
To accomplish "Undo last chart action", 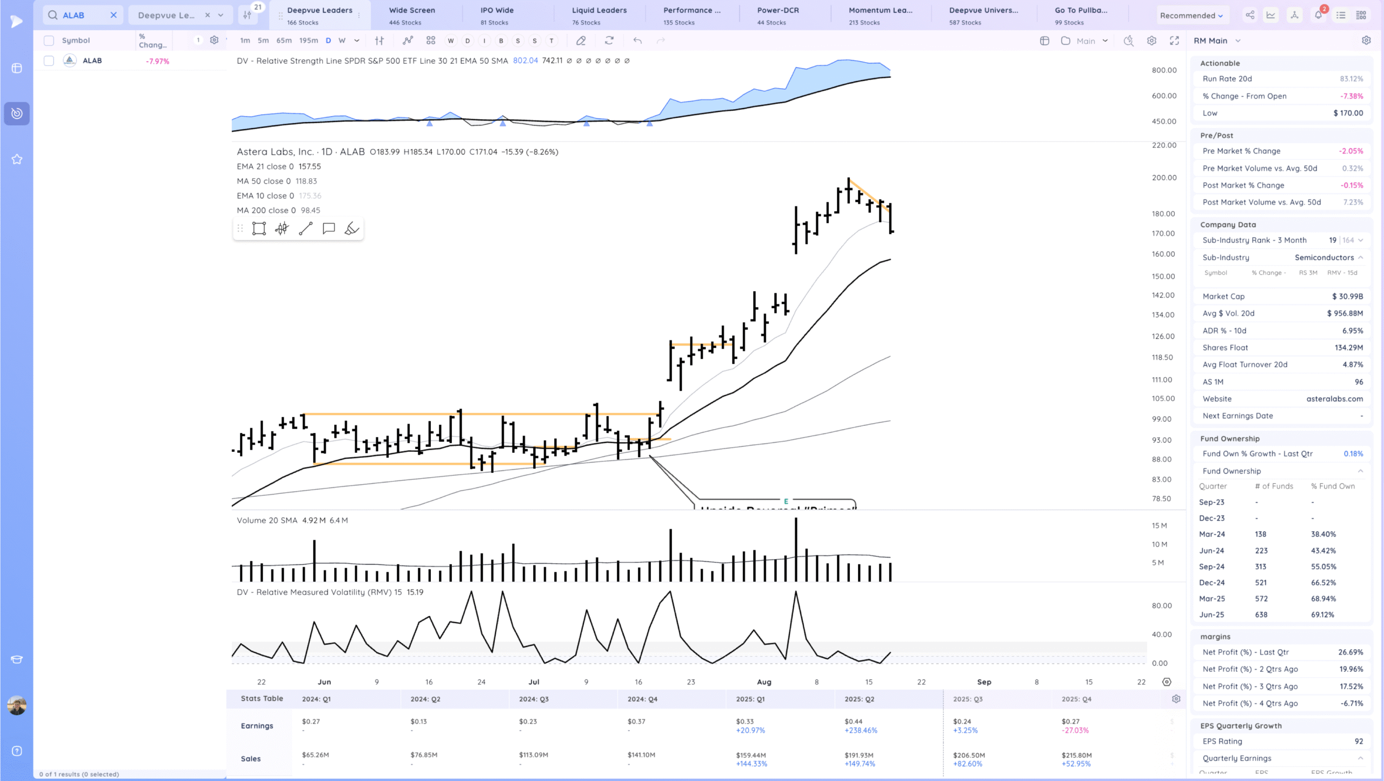I will pos(637,41).
